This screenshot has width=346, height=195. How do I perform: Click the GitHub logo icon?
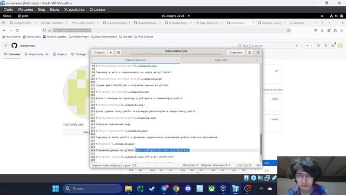(15, 45)
